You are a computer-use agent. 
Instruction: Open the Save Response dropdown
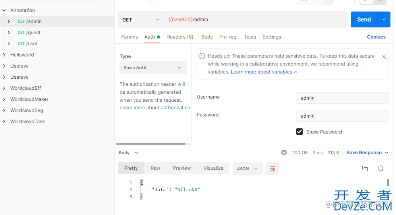point(367,153)
